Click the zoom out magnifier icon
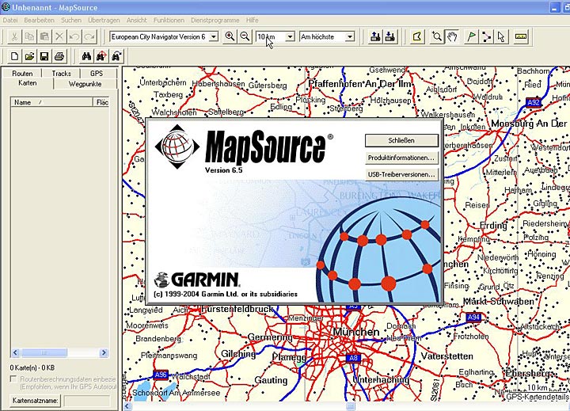This screenshot has height=411, width=570. coord(245,36)
